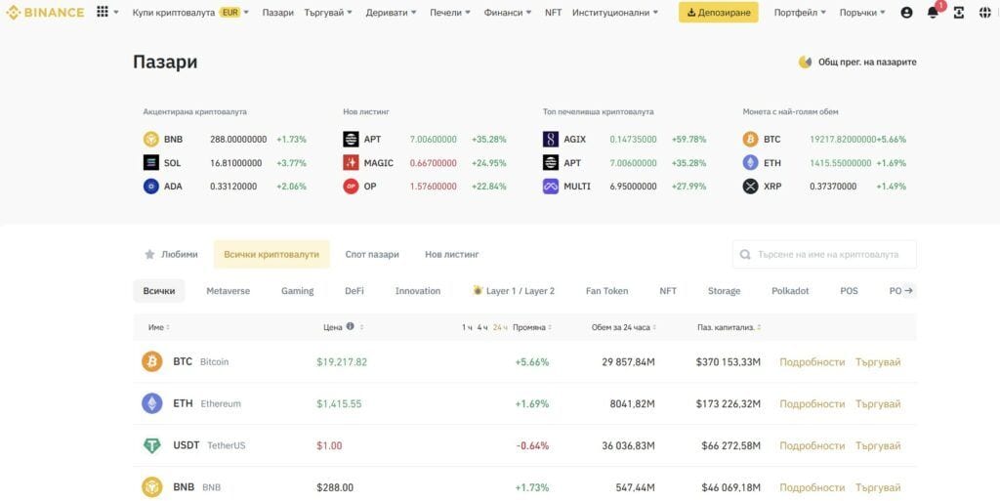Click the ADA coin icon
This screenshot has height=501, width=1000.
[x=151, y=187]
